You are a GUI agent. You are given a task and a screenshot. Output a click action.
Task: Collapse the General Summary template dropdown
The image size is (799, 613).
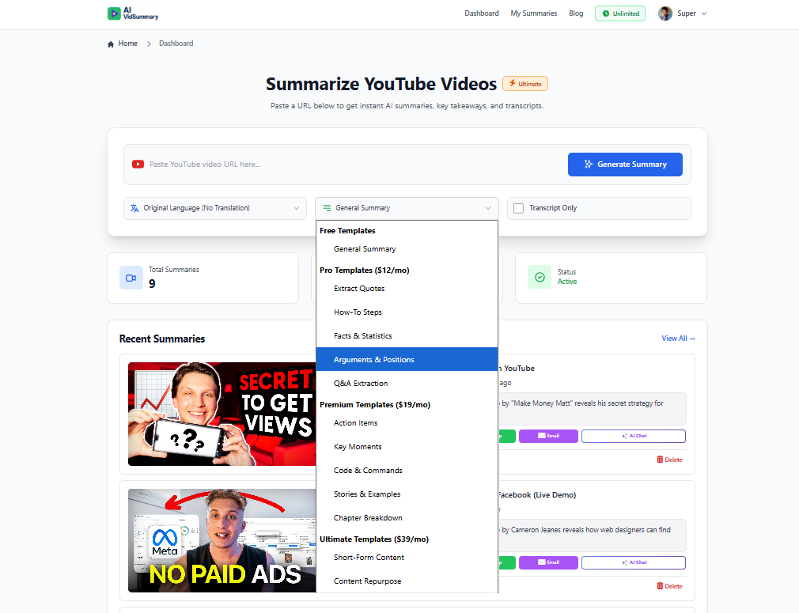406,208
